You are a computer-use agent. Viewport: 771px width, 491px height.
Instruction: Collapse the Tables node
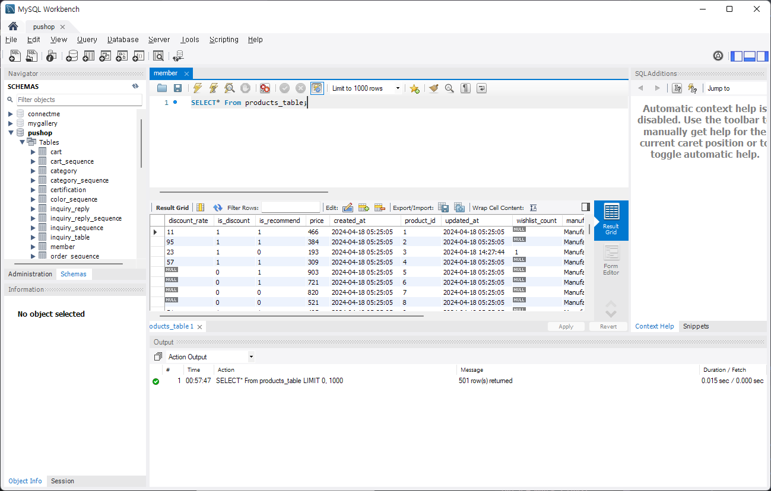(x=22, y=142)
